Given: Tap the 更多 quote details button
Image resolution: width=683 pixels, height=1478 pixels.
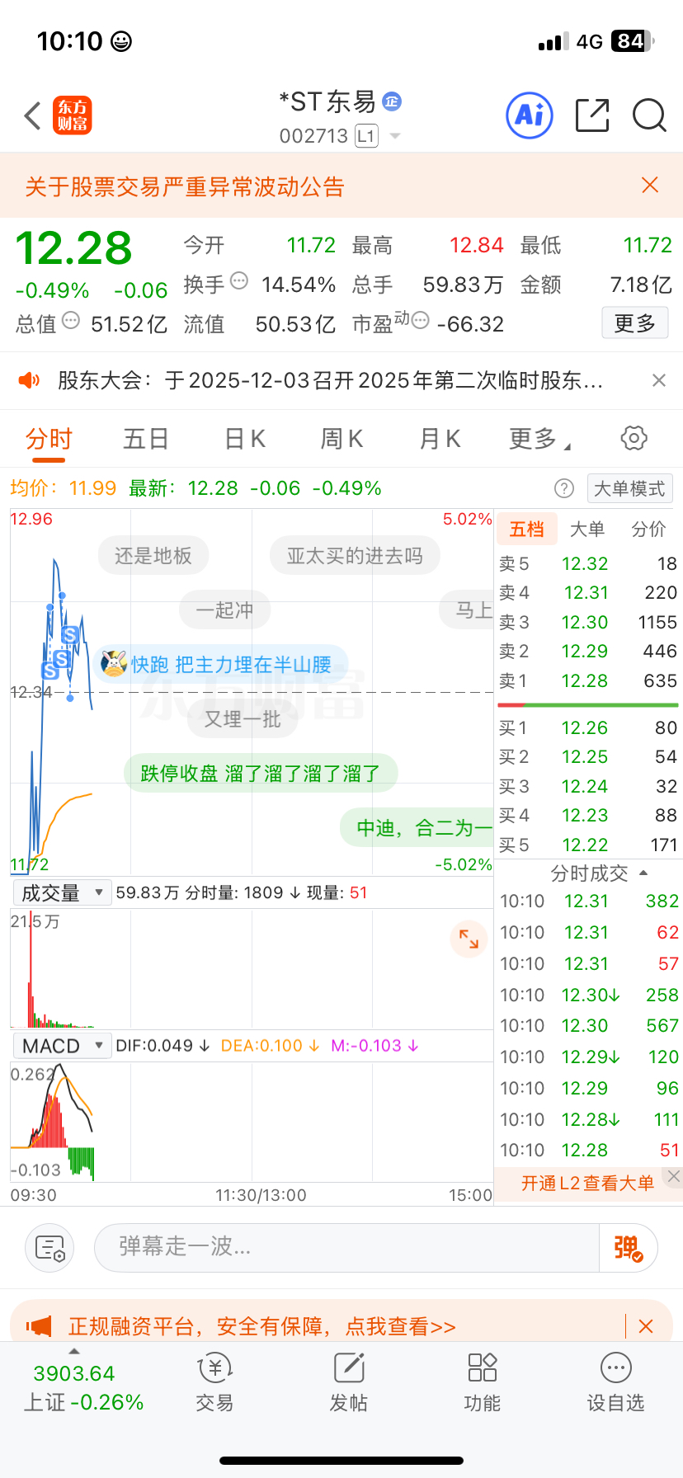Looking at the screenshot, I should pos(635,323).
